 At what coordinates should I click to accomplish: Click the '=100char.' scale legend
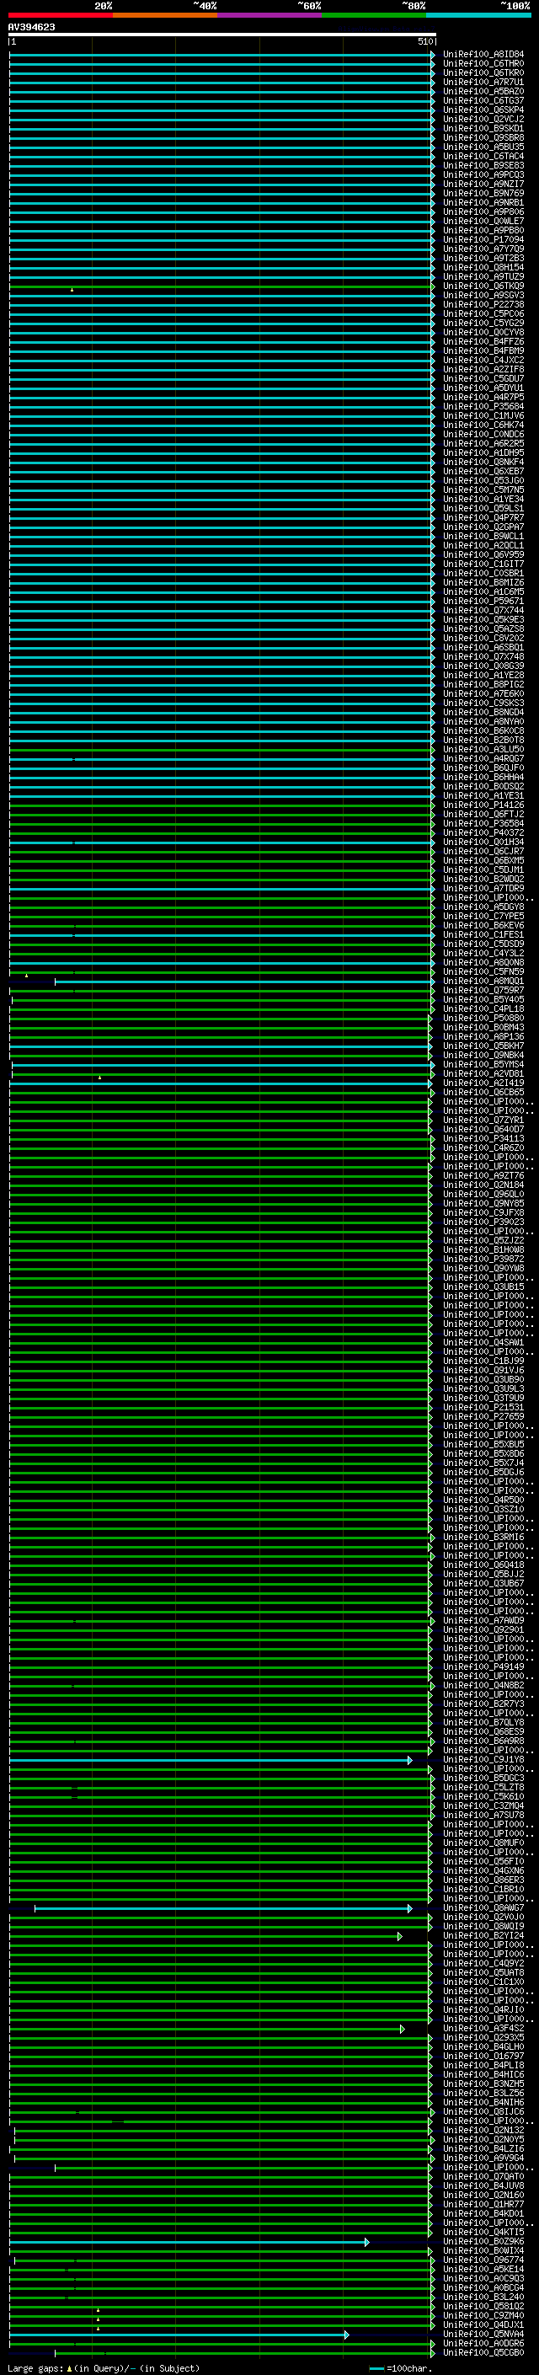tap(408, 2368)
